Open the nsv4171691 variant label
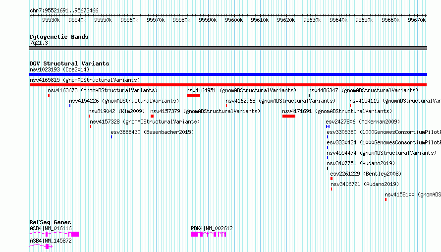 click(337, 111)
